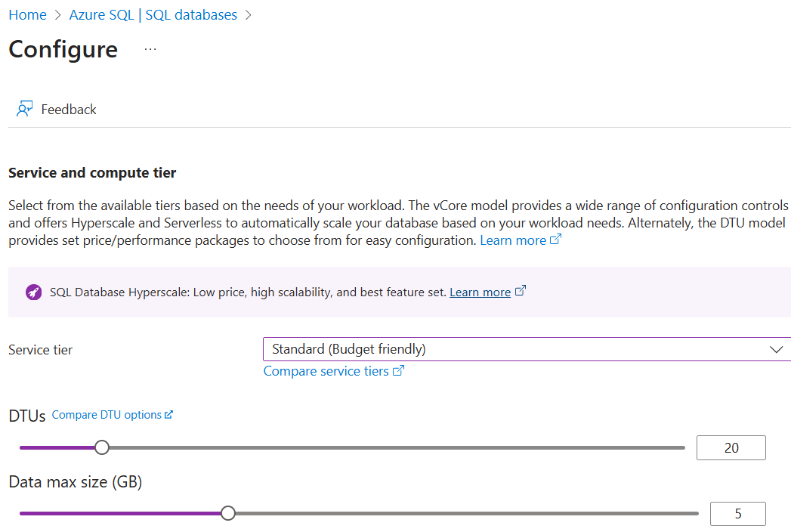Click external link icon beside Compare DTU options
This screenshot has height=529, width=791.
pos(169,414)
